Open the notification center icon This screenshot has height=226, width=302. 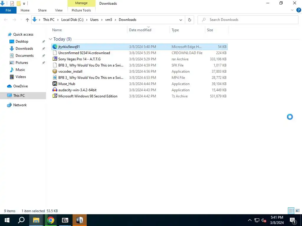(293, 220)
